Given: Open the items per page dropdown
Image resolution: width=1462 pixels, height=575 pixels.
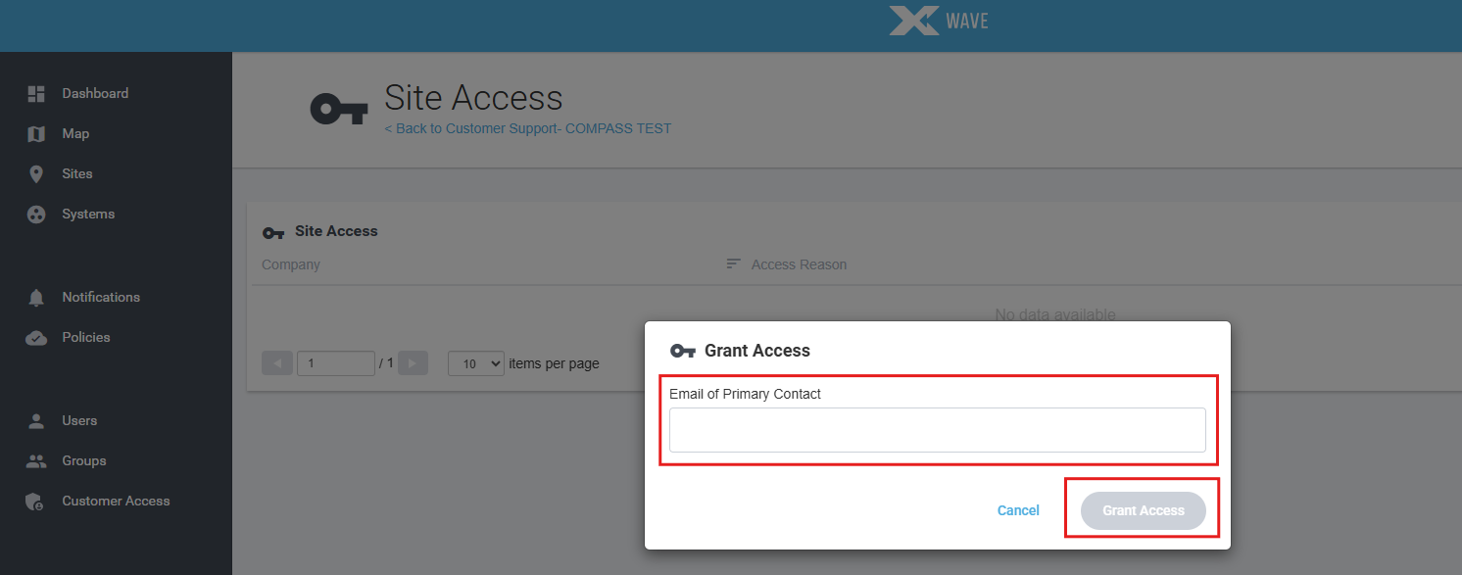Looking at the screenshot, I should (476, 363).
